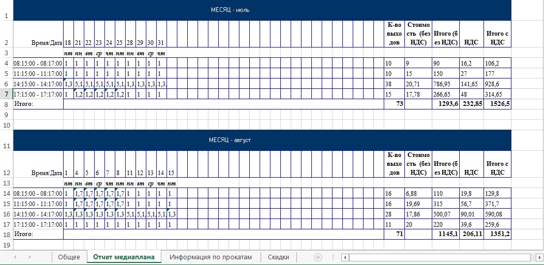
Task: Select July total count cell 73
Action: point(394,104)
